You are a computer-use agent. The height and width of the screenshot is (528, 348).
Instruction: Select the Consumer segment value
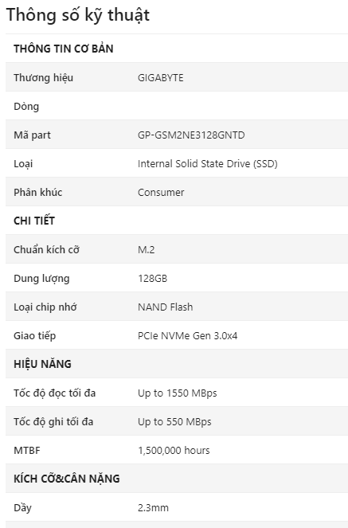coord(161,192)
